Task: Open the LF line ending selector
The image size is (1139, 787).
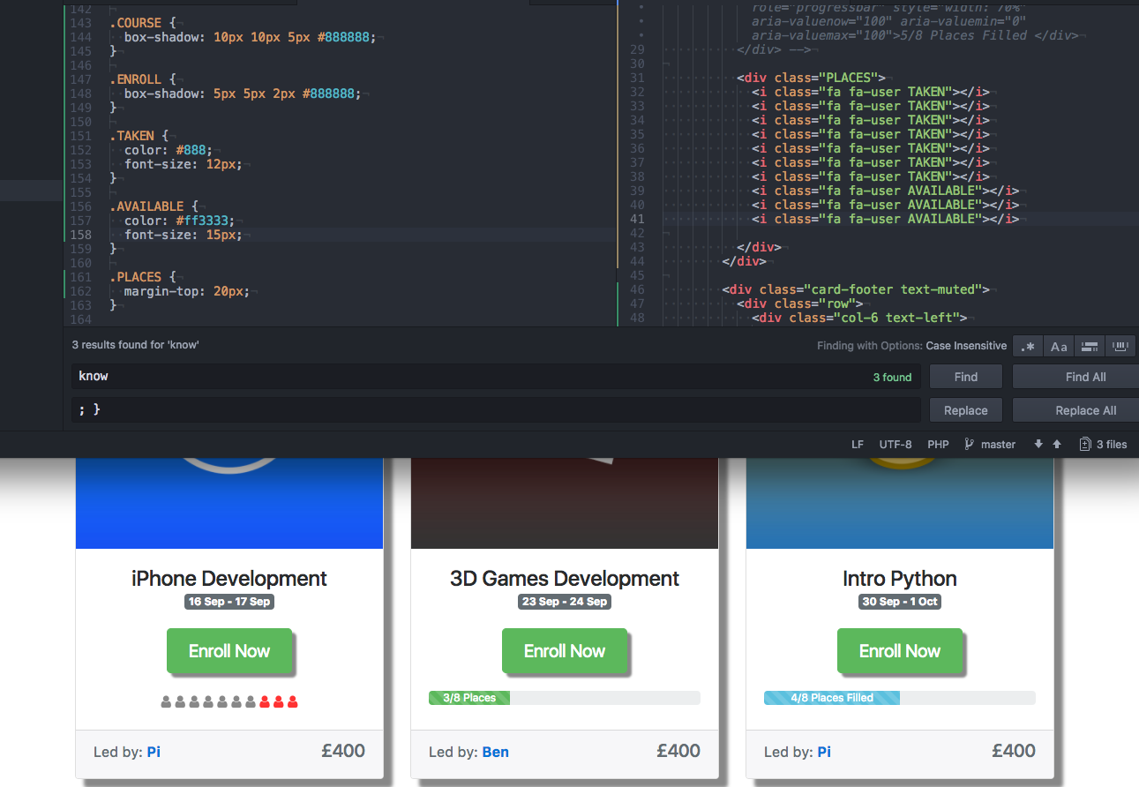Action: 858,445
